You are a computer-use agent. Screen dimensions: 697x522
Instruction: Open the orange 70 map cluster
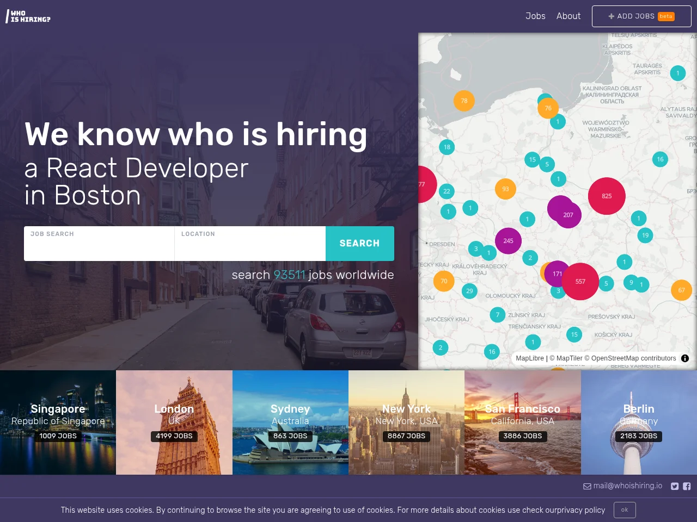pos(444,281)
